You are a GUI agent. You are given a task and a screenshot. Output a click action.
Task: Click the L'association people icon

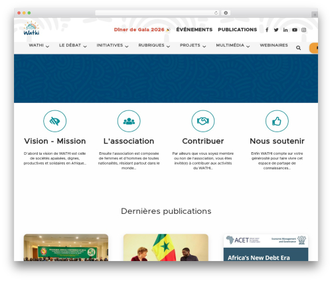[x=129, y=121]
